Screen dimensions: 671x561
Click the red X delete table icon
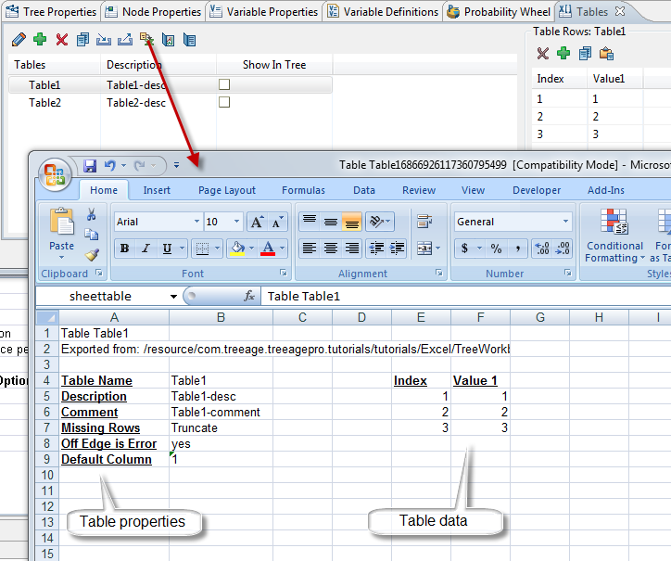coord(61,40)
